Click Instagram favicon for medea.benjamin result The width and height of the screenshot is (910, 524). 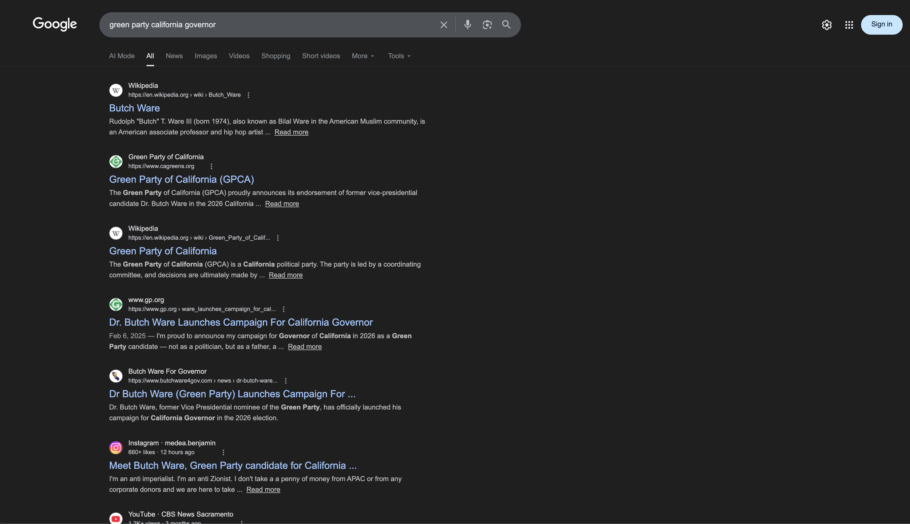tap(116, 448)
